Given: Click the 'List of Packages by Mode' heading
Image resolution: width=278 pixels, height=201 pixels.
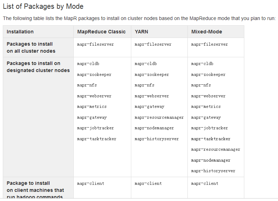Looking at the screenshot, I should 43,7.
